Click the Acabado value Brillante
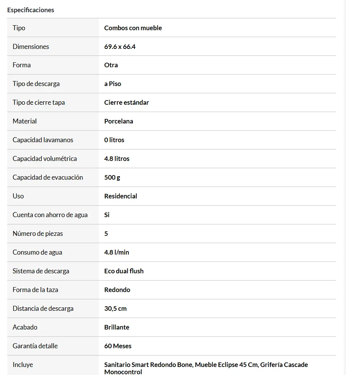The width and height of the screenshot is (346, 375). [x=116, y=327]
